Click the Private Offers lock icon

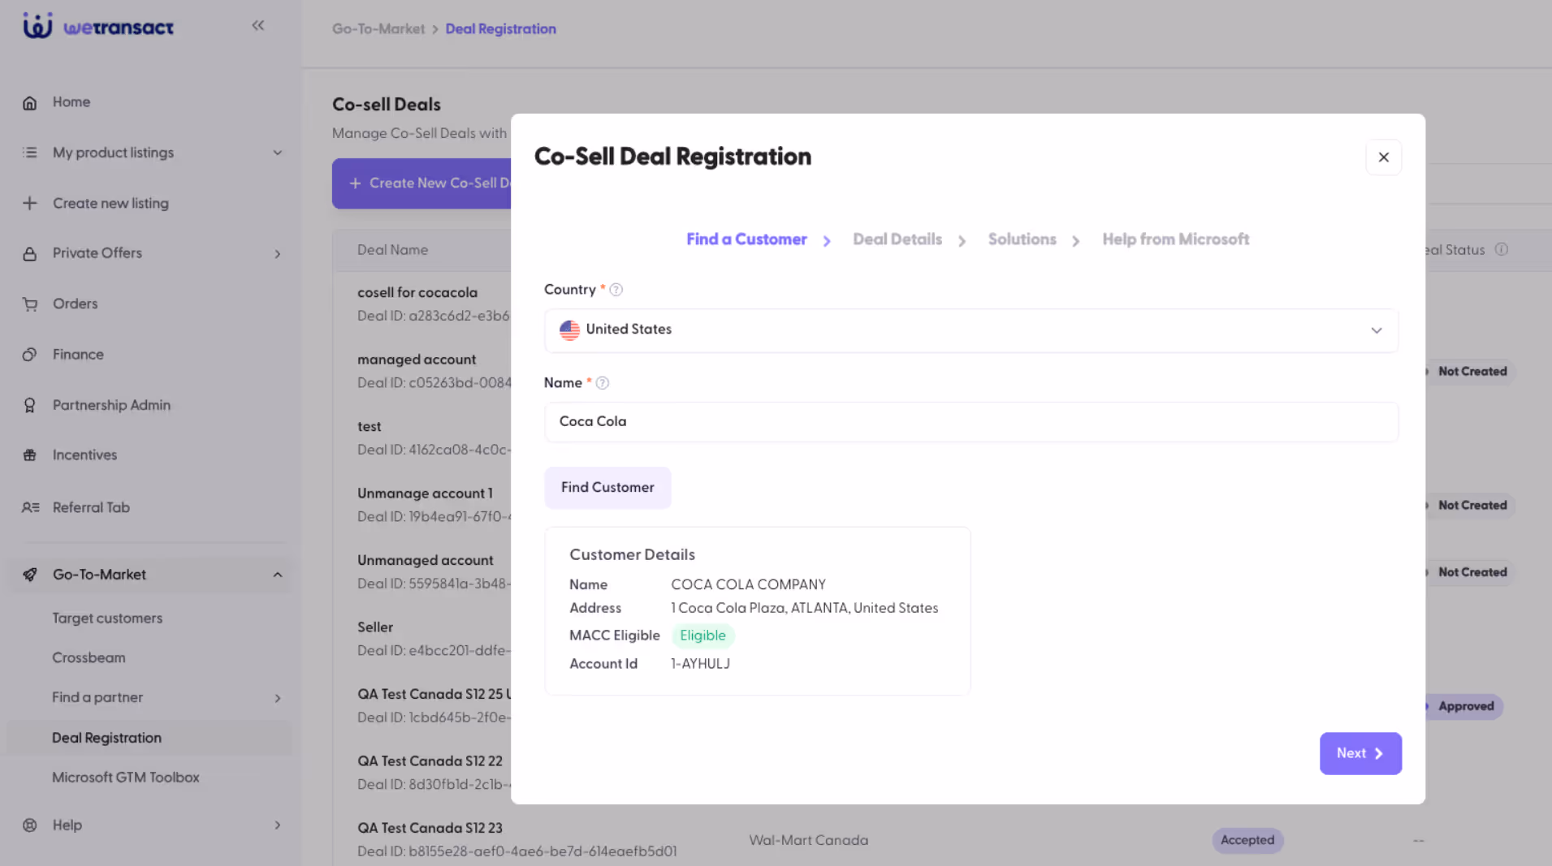click(x=30, y=253)
